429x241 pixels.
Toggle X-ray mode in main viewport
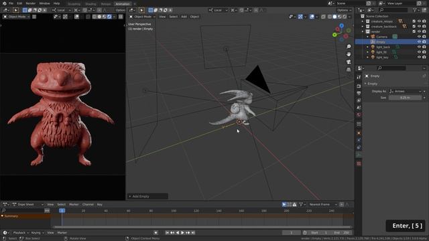tap(323, 17)
